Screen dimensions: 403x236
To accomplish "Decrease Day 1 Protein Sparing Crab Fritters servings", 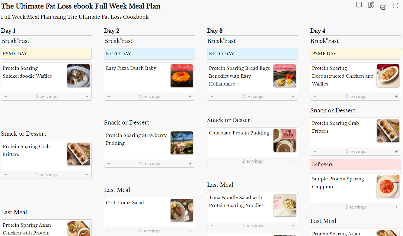I will tap(6, 175).
